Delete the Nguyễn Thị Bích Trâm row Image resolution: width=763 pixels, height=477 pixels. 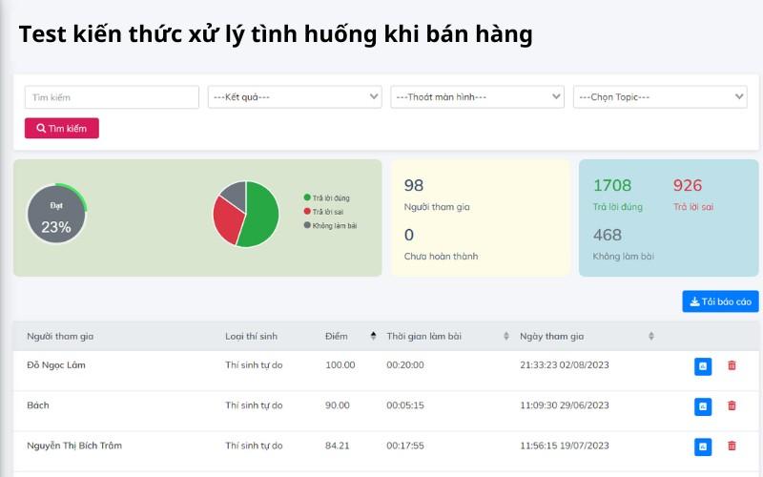coord(732,446)
